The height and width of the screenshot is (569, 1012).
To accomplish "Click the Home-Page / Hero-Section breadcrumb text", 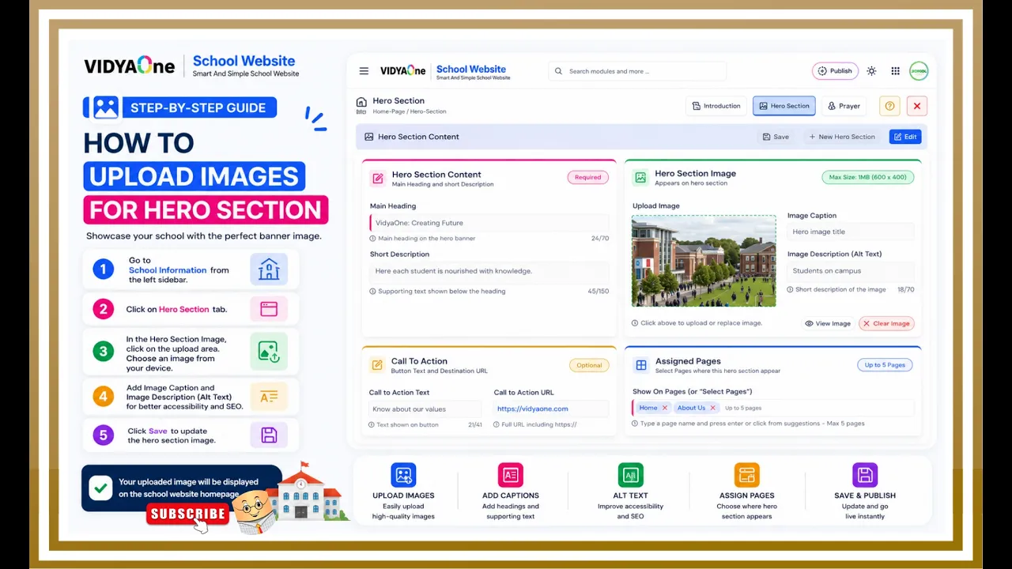I will click(410, 111).
